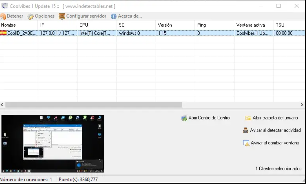Click the horizontal scrollbar thumb
306x184 pixels.
tap(93, 105)
